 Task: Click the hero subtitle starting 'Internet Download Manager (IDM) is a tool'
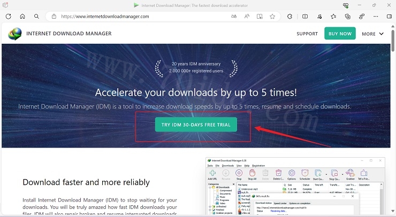pyautogui.click(x=185, y=106)
